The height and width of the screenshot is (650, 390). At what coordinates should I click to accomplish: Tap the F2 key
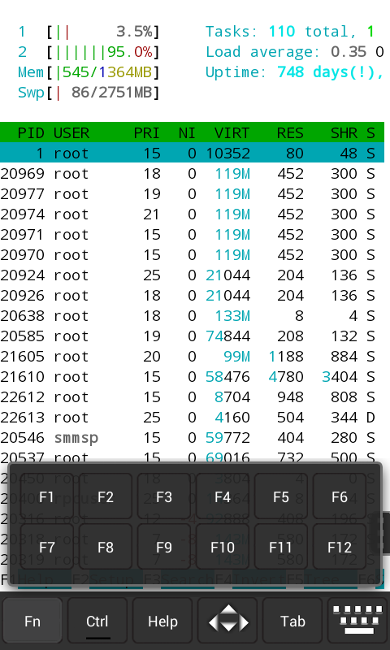tap(106, 496)
